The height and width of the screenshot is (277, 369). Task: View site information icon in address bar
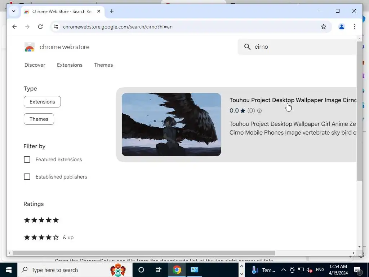[56, 27]
